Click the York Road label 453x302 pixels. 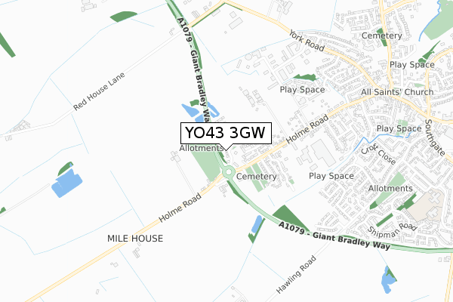click(x=307, y=41)
